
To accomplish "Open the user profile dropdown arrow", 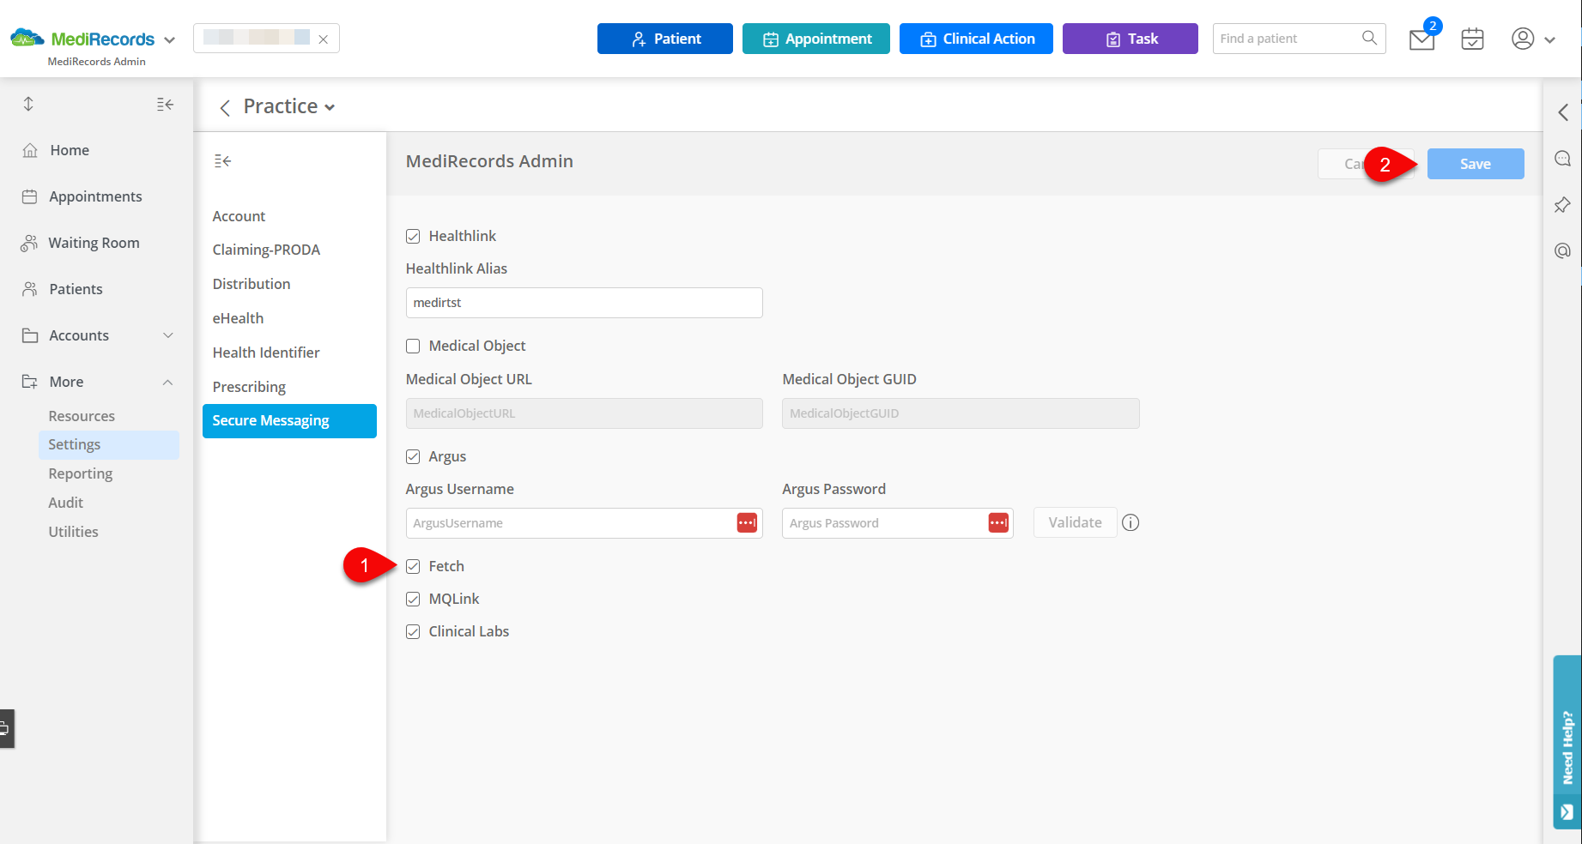I will coord(1549,39).
